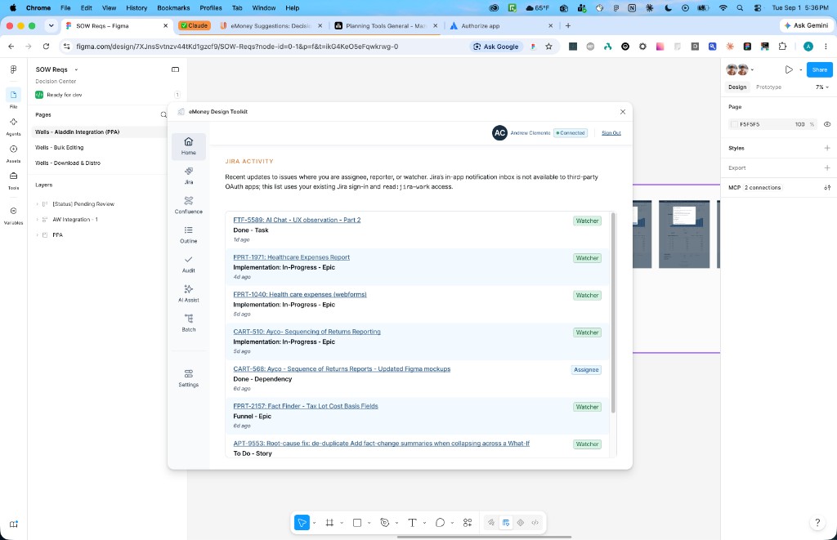
Task: Switch to eMoney Suggestions browser tab
Action: coord(271,25)
